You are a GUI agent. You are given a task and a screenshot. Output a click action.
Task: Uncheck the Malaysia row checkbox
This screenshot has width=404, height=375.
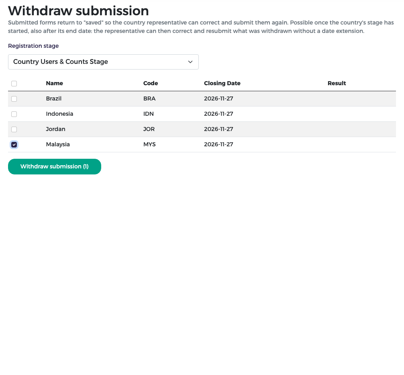tap(14, 145)
